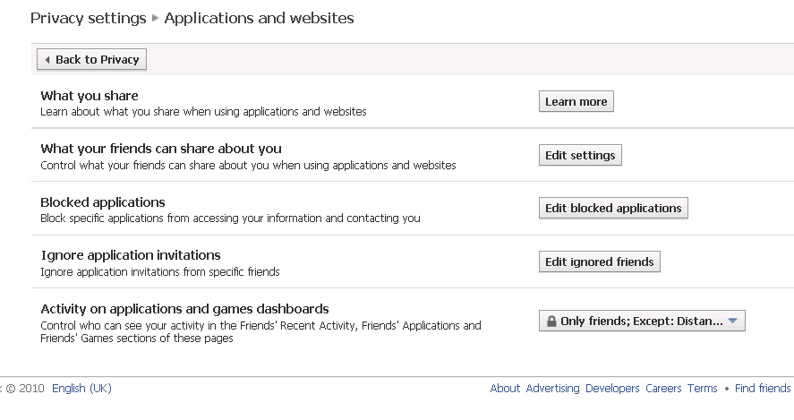Click the lock icon in the activity selector
This screenshot has width=794, height=420.
[x=551, y=321]
